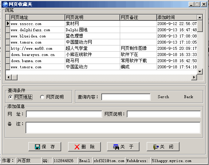This screenshot has width=209, height=165.
Task: Click the 2006-9-15 20:09:17 time cell
Action: (x=177, y=48)
